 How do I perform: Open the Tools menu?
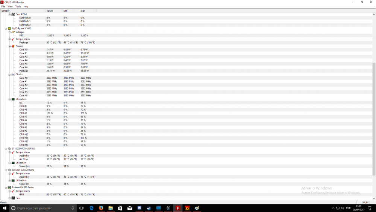[x=18, y=6]
